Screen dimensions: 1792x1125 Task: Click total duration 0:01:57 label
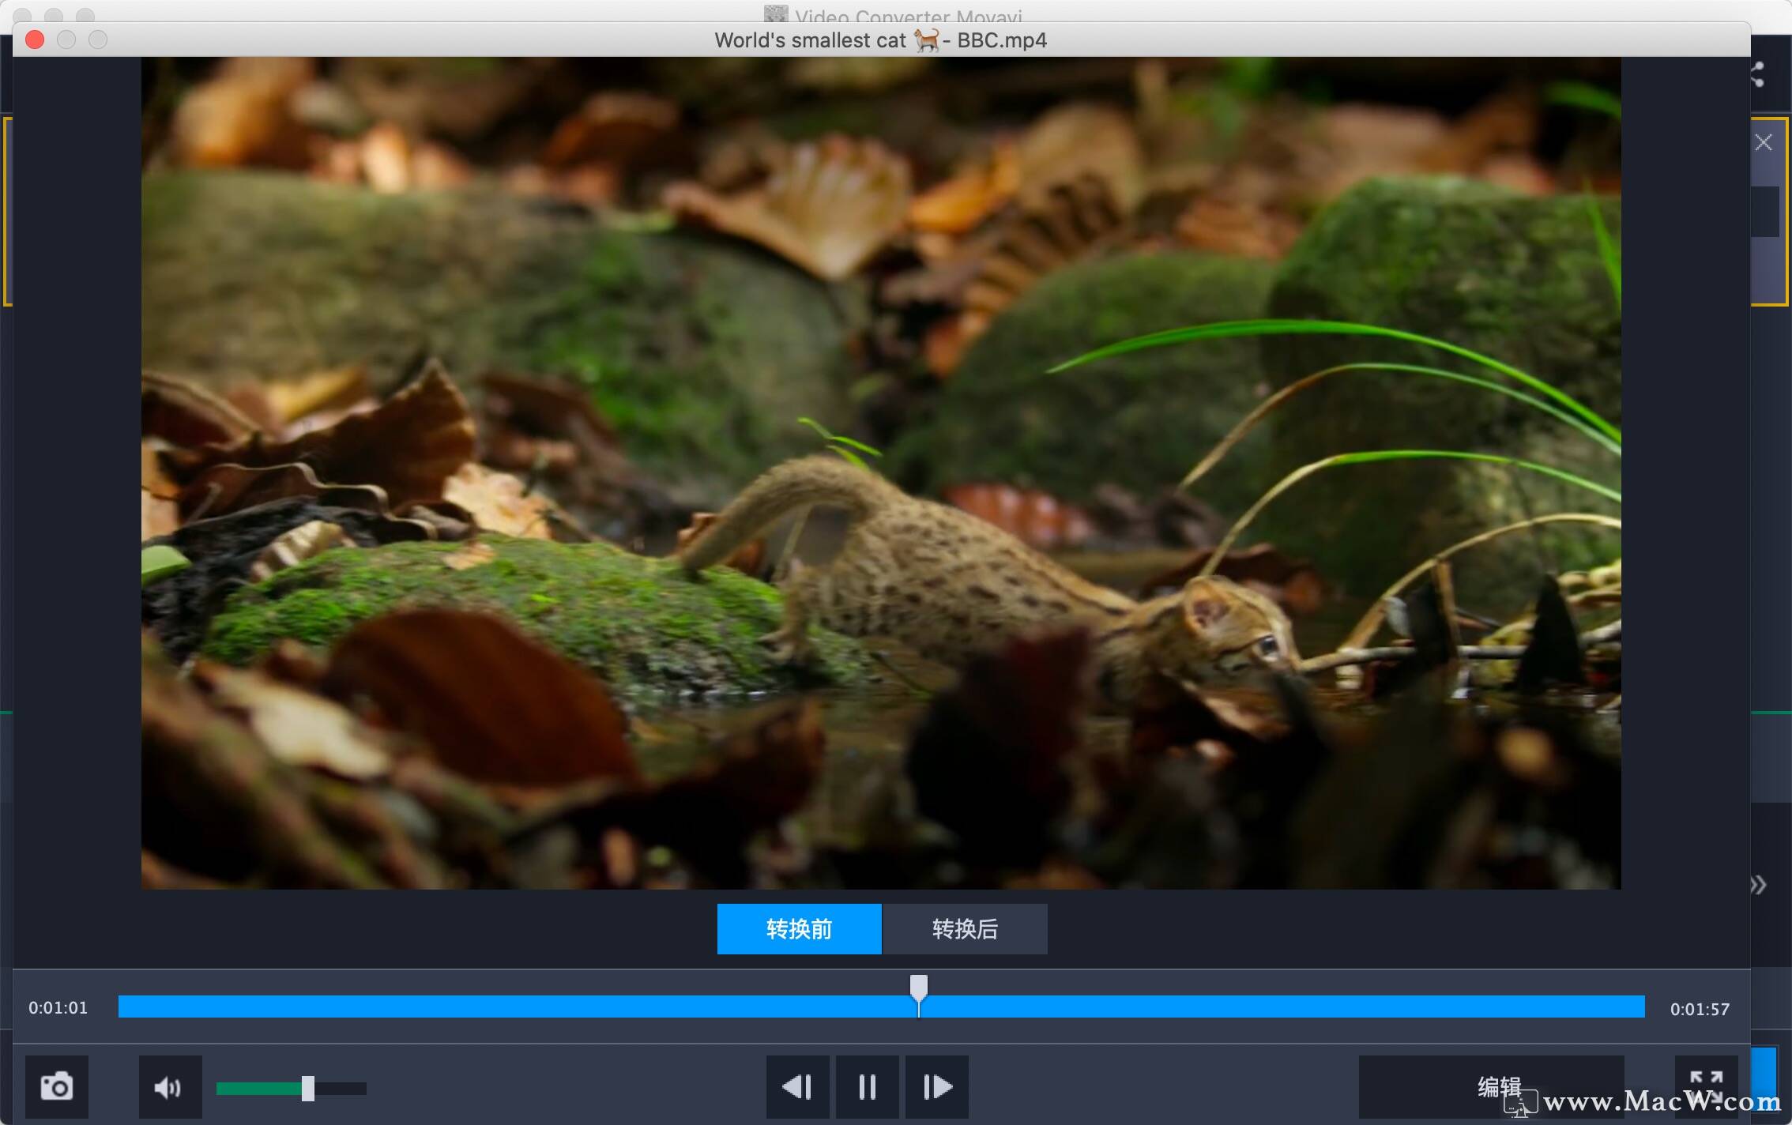click(1700, 1009)
